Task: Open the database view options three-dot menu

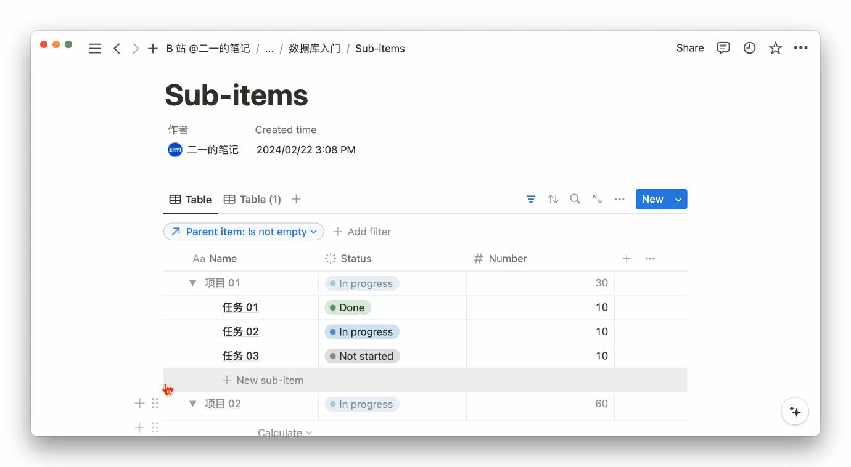Action: [x=620, y=199]
